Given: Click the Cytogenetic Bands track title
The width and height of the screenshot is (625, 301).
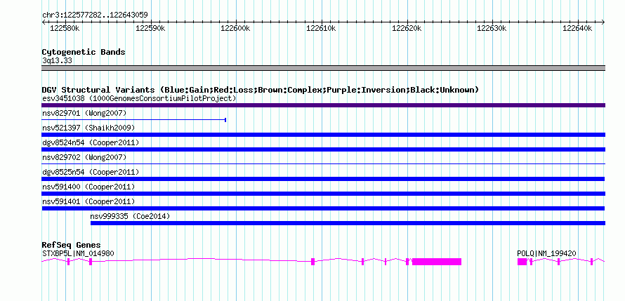Looking at the screenshot, I should click(x=84, y=52).
